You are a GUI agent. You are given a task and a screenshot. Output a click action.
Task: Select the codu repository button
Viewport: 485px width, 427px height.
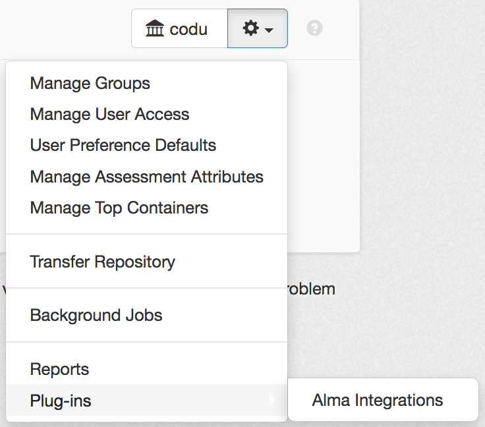pyautogui.click(x=179, y=29)
